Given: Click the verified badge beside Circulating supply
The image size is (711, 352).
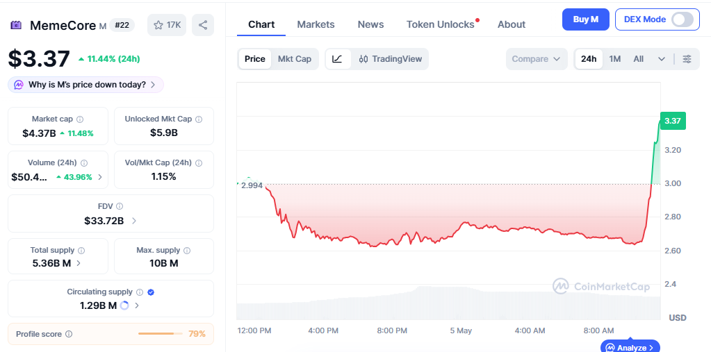Looking at the screenshot, I should pos(151,292).
